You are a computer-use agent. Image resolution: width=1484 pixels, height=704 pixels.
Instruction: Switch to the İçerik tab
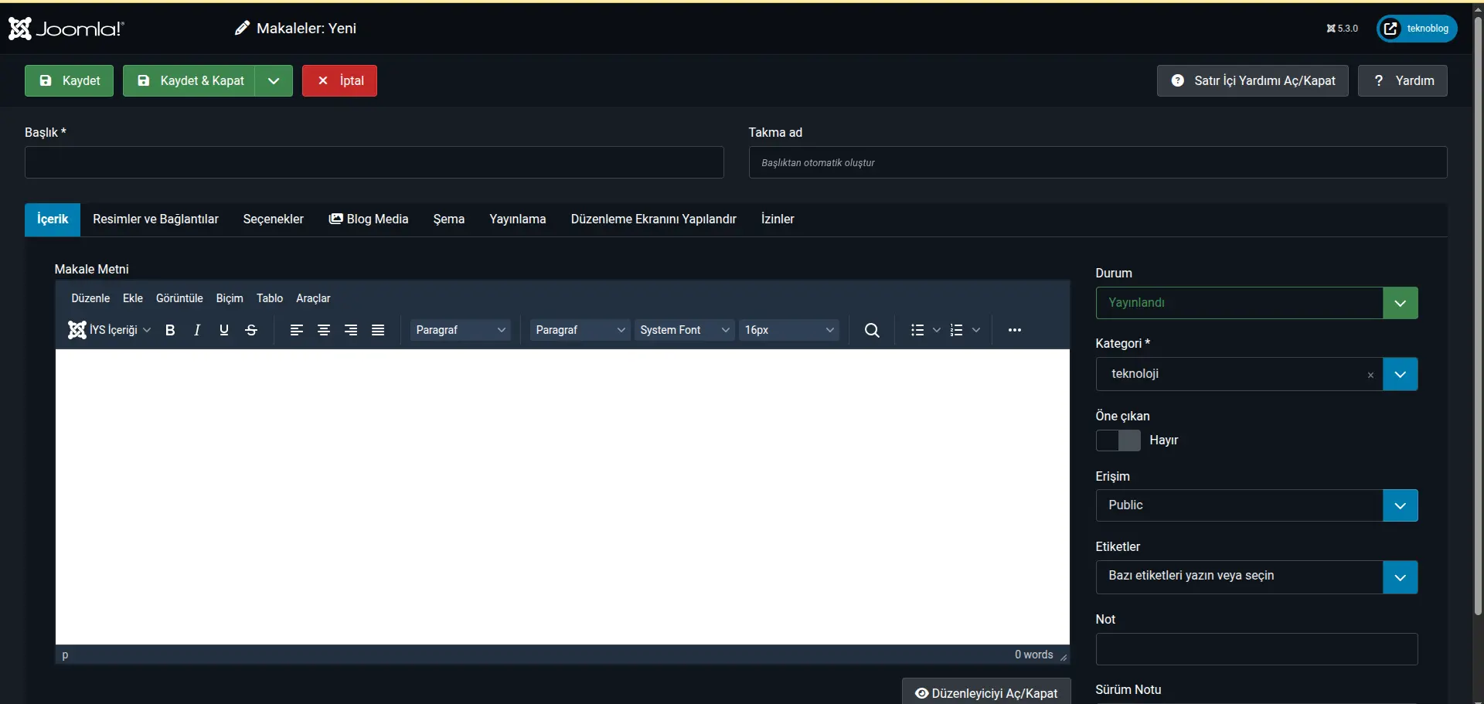coord(53,219)
